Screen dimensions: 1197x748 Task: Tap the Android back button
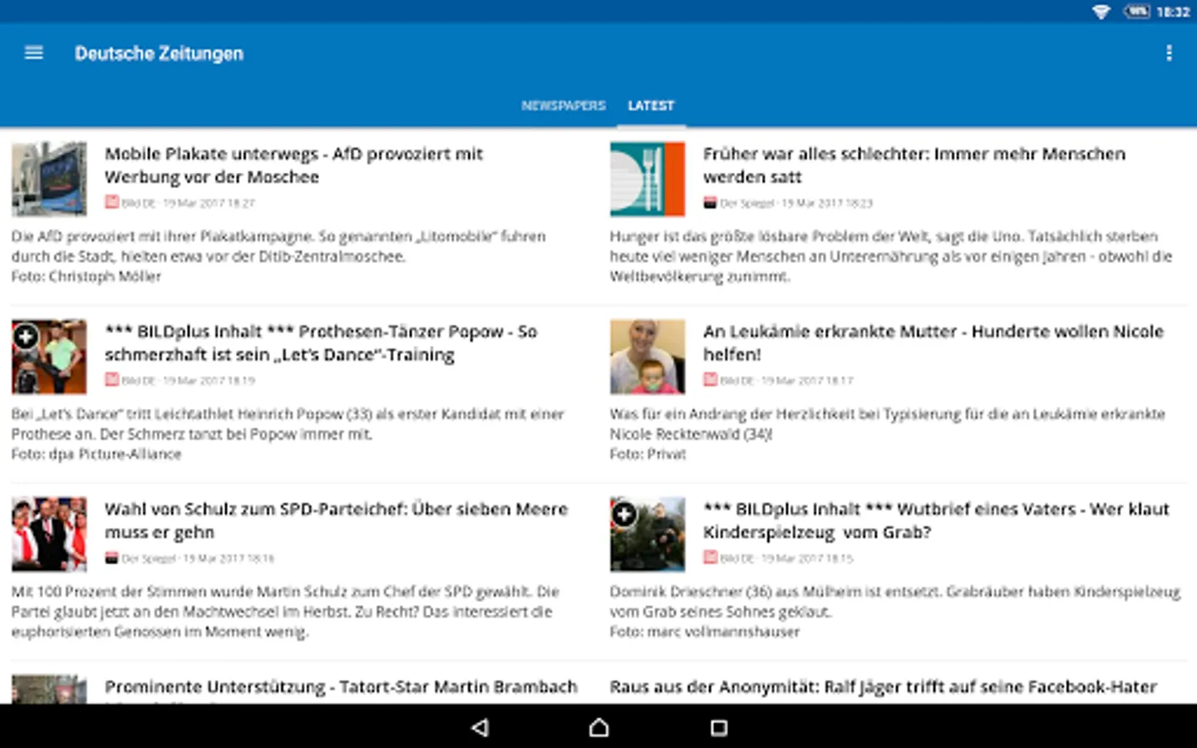click(x=480, y=728)
